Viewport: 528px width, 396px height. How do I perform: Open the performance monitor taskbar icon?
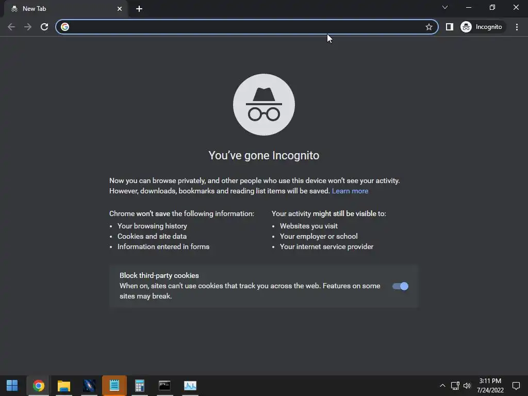(190, 386)
